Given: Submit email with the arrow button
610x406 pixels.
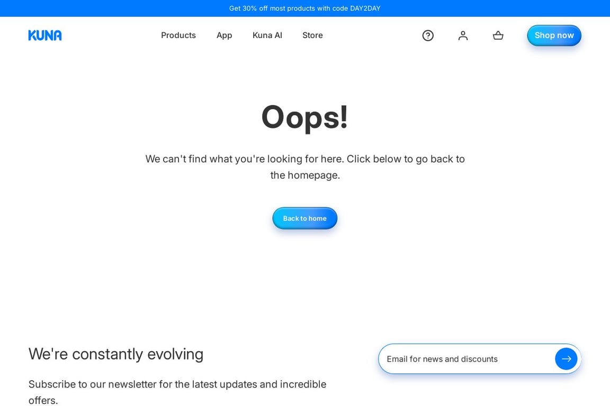Looking at the screenshot, I should click(x=566, y=358).
